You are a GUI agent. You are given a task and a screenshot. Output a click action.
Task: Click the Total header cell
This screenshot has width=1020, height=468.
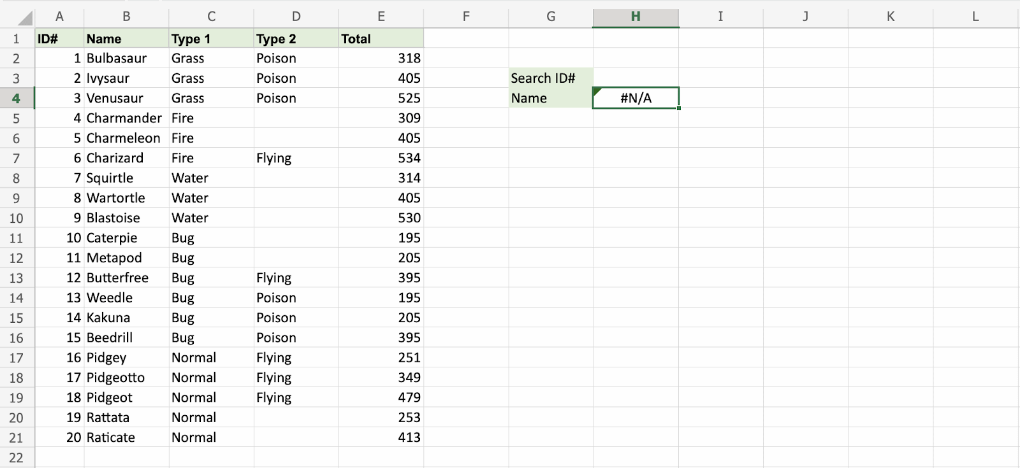coord(381,39)
